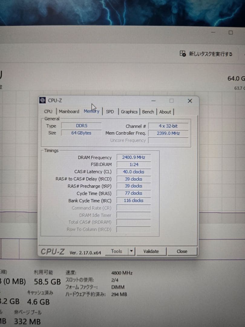Click the Tools button
Screen dimensions: 245x327
click(117, 251)
